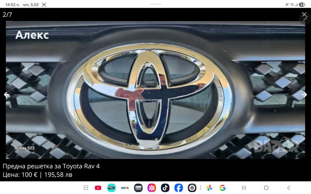The height and width of the screenshot is (194, 311).
Task: Tap the screenshot indicator icon in the status bar
Action: point(44,5)
